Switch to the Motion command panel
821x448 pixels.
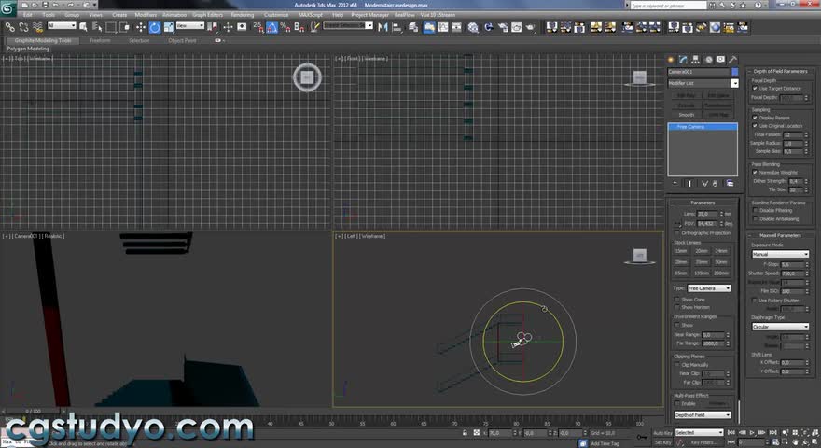708,60
